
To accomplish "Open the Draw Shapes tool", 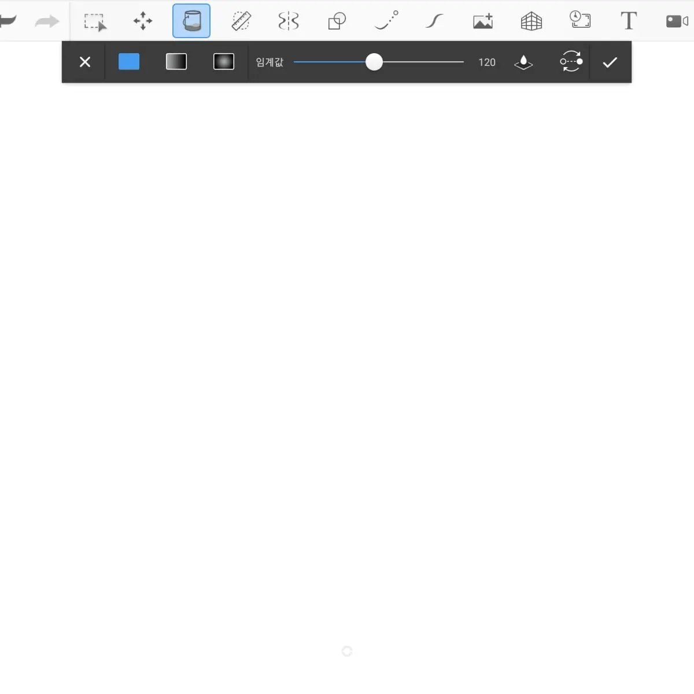I will click(337, 21).
